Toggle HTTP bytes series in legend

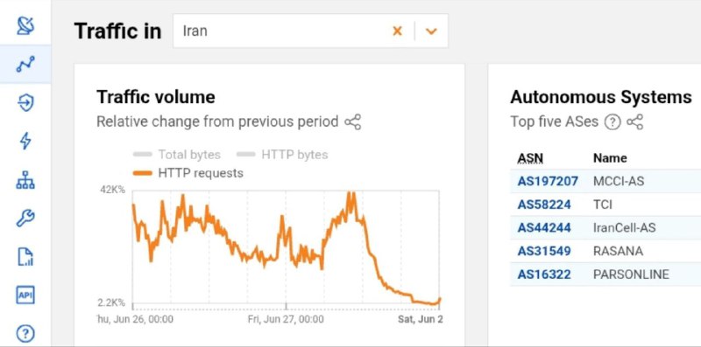[282, 155]
